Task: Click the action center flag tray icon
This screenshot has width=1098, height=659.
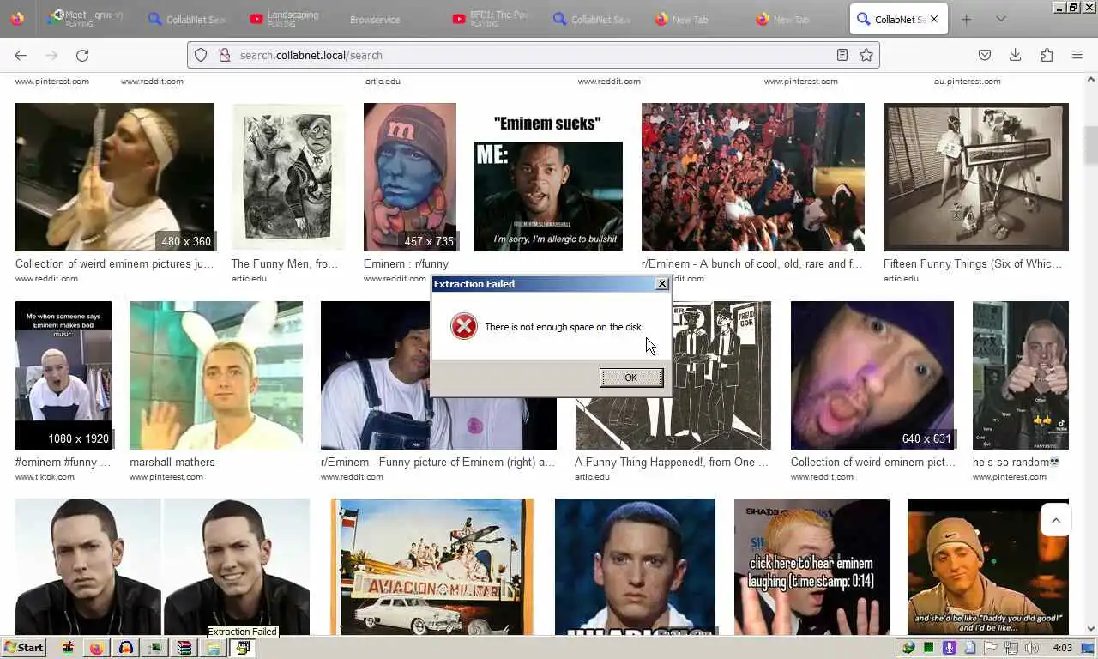Action: (x=990, y=648)
